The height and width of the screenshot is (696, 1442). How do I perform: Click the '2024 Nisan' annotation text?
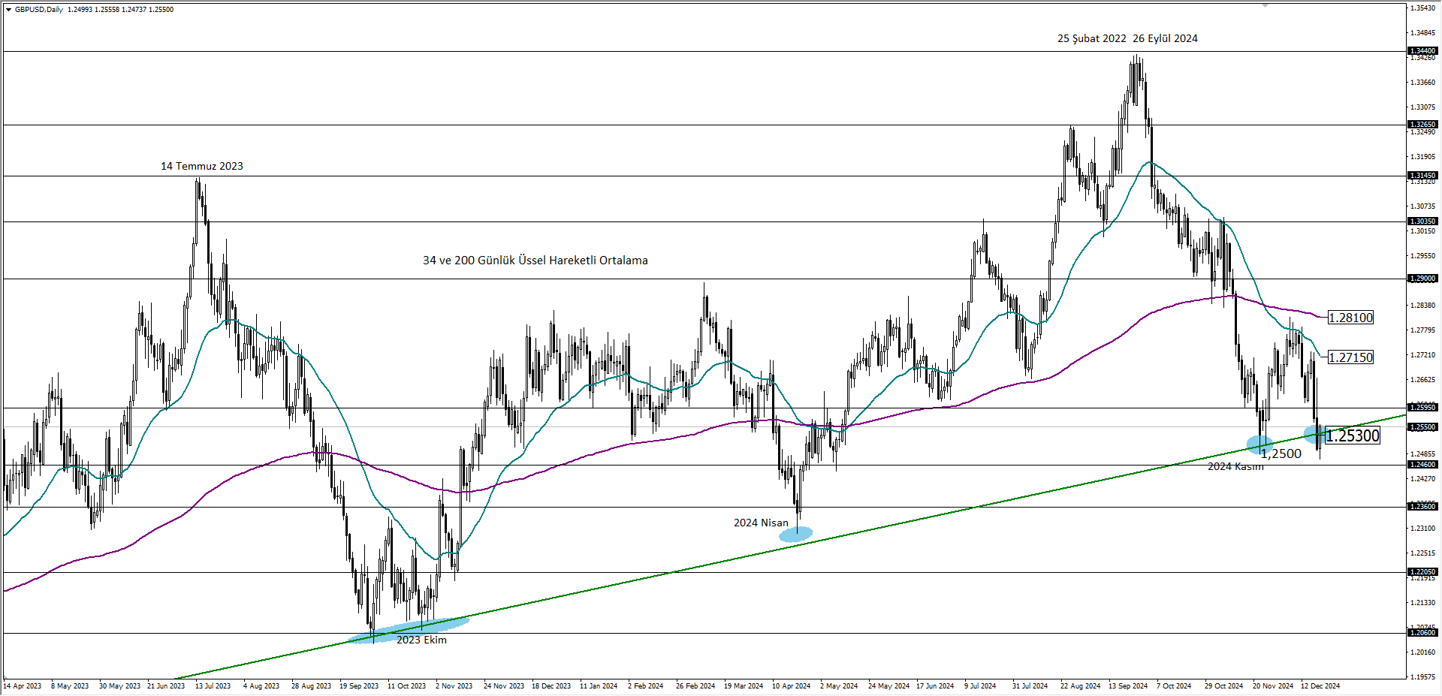pyautogui.click(x=761, y=523)
